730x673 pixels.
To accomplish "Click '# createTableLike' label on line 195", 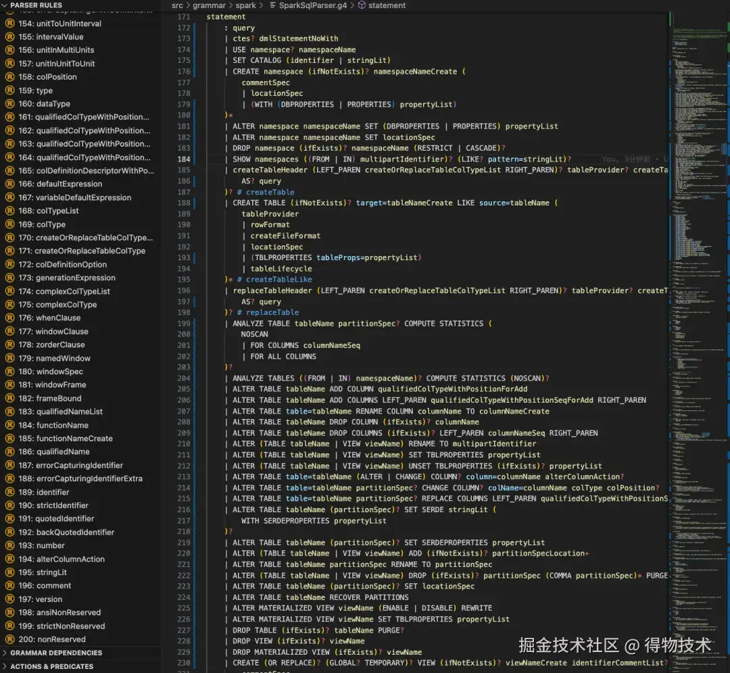I will pos(274,280).
